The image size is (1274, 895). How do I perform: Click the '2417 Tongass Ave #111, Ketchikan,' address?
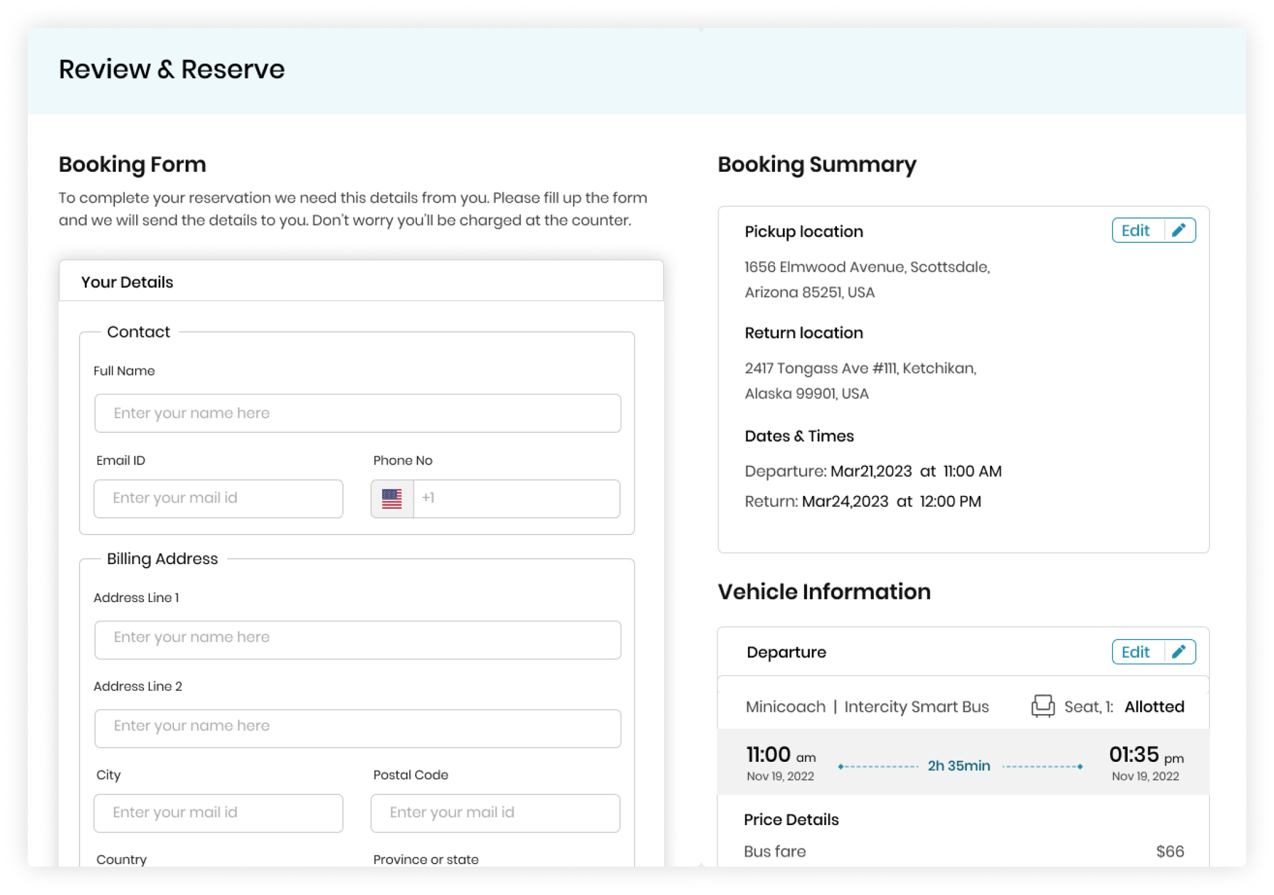pos(860,368)
